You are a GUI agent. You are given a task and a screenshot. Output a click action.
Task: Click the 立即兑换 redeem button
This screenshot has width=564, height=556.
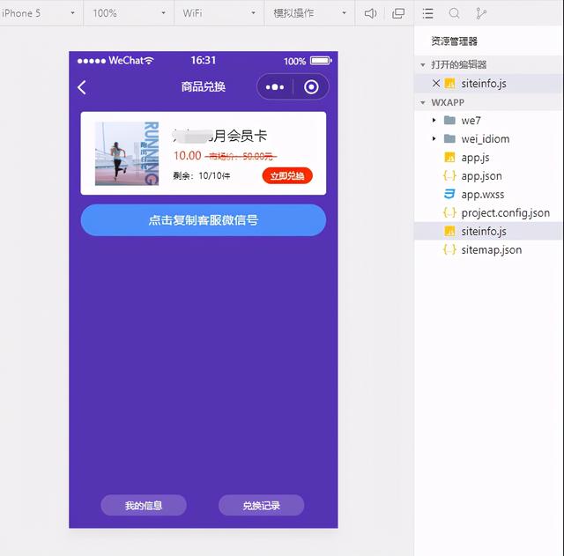[287, 176]
